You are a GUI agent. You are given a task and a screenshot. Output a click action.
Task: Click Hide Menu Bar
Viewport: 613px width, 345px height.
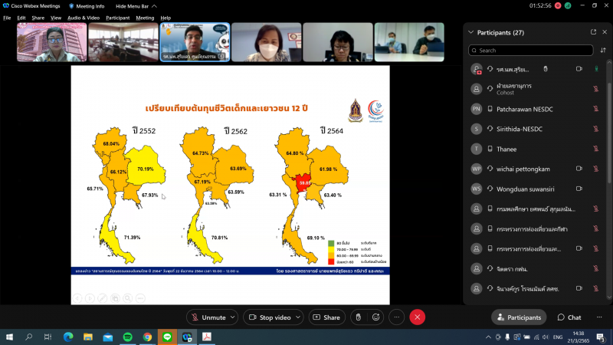point(136,6)
